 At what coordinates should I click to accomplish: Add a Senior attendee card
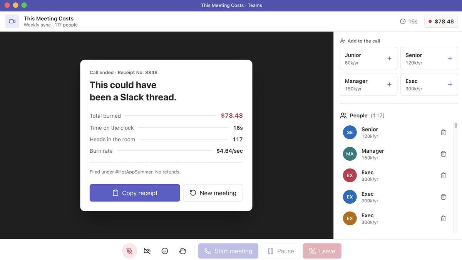click(x=429, y=58)
